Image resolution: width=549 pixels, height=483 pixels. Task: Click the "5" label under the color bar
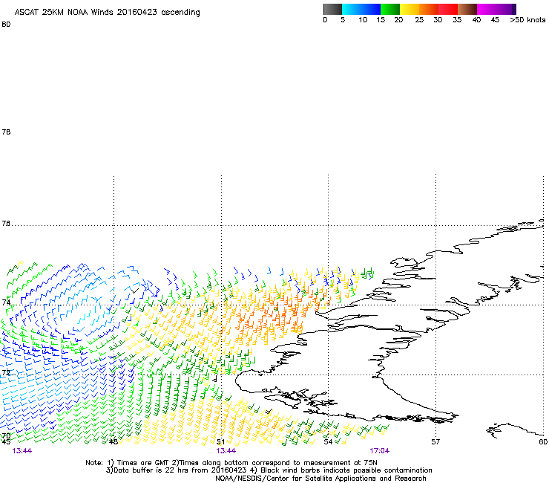click(x=343, y=20)
